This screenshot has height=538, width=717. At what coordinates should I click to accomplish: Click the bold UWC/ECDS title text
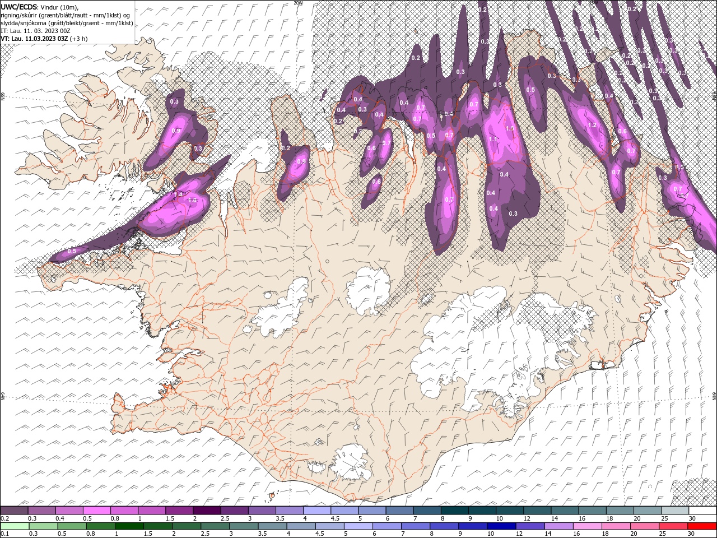click(19, 7)
